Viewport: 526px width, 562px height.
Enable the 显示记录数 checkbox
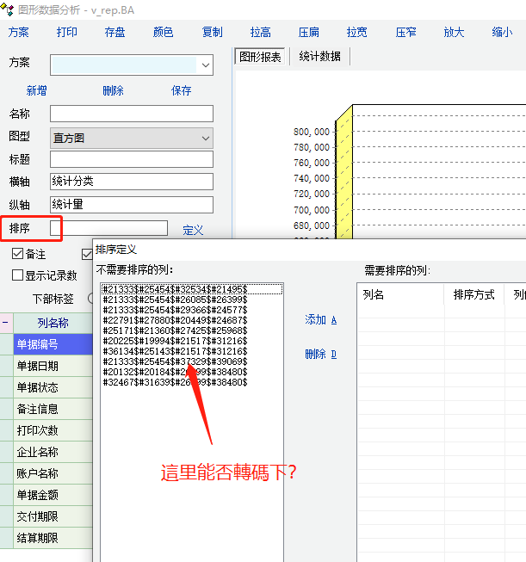coord(18,275)
